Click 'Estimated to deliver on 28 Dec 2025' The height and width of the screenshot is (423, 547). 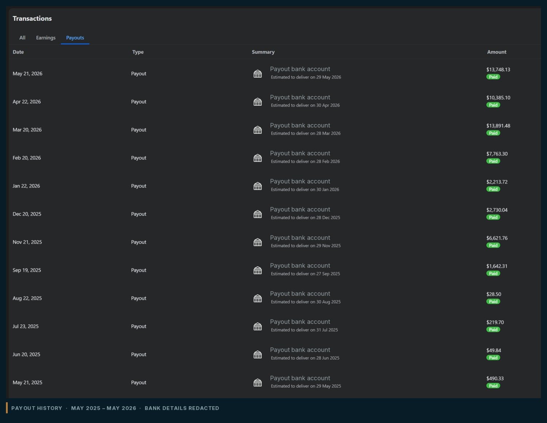click(x=306, y=218)
